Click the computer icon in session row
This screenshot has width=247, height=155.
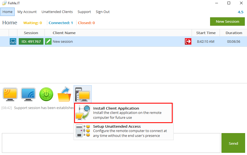point(13,41)
